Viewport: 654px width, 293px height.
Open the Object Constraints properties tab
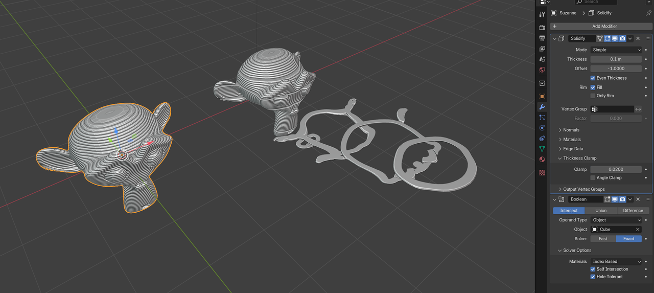(542, 139)
